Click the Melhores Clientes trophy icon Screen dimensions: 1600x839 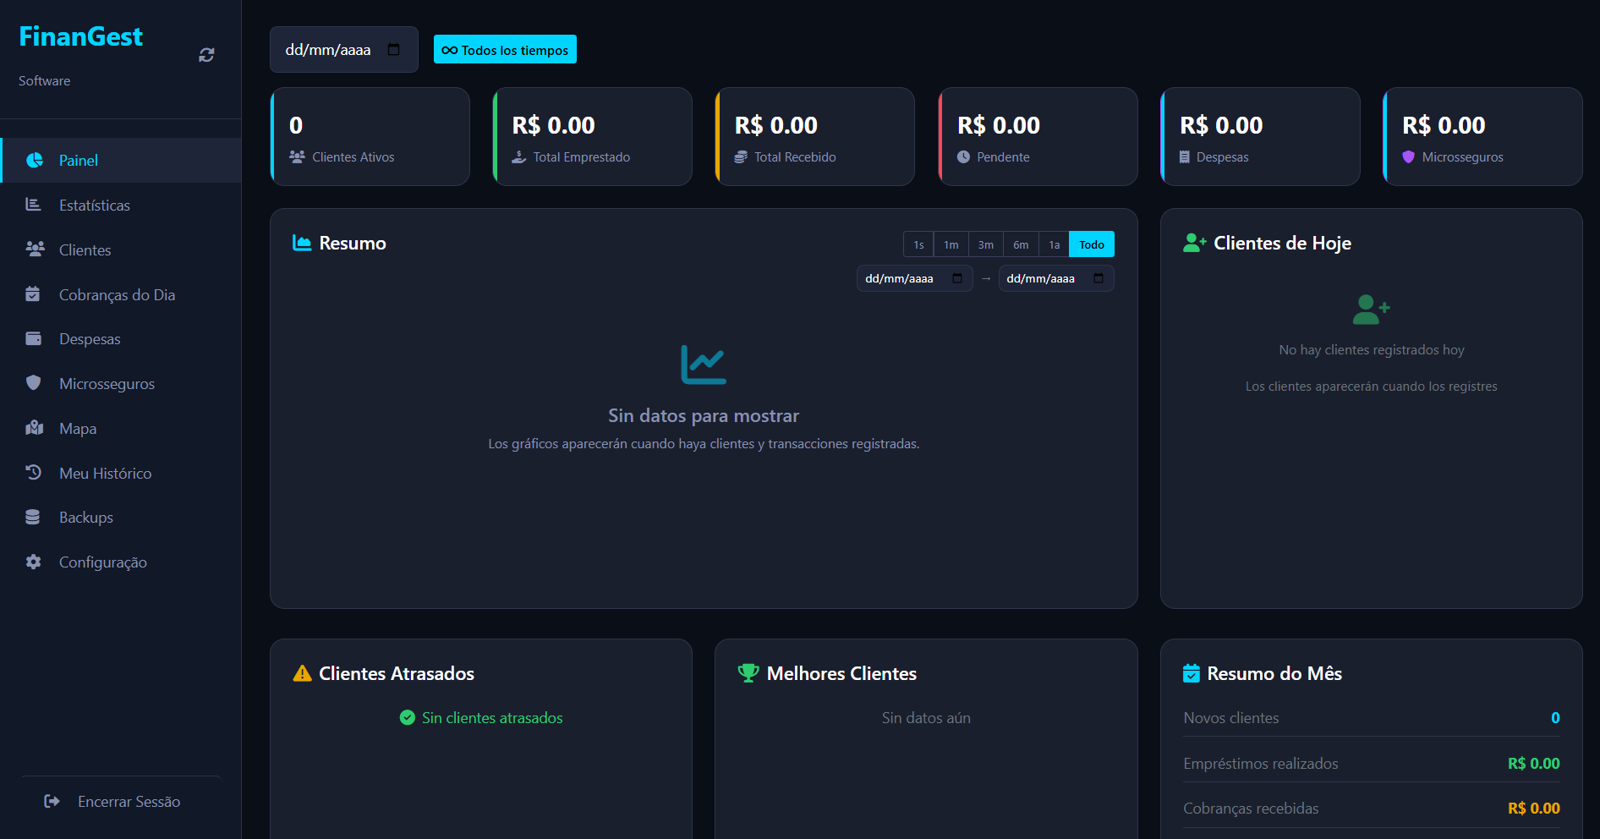[x=748, y=673]
